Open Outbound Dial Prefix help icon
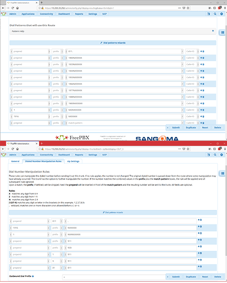 pos(33,276)
